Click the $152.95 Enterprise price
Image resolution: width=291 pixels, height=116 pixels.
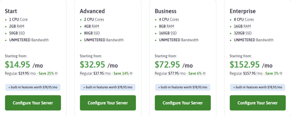pos(245,65)
